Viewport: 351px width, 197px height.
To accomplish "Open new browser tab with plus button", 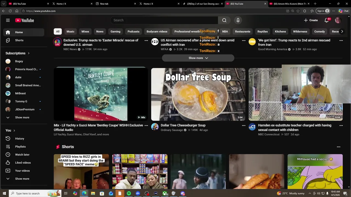I will pos(315,4).
